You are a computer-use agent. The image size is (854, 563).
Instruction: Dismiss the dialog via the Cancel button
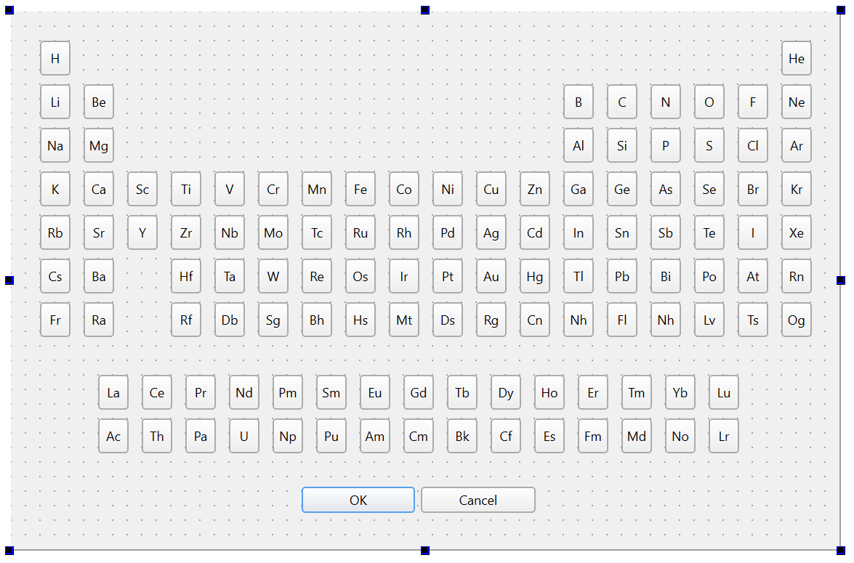pyautogui.click(x=478, y=500)
